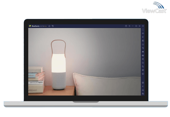Screen dimensions: 170x117
Task: Click the lock cursor square icon
Action: tap(143, 41)
